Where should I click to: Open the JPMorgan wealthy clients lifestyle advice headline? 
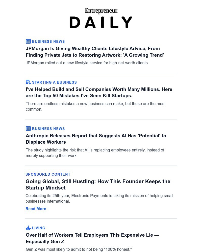pyautogui.click(x=95, y=52)
